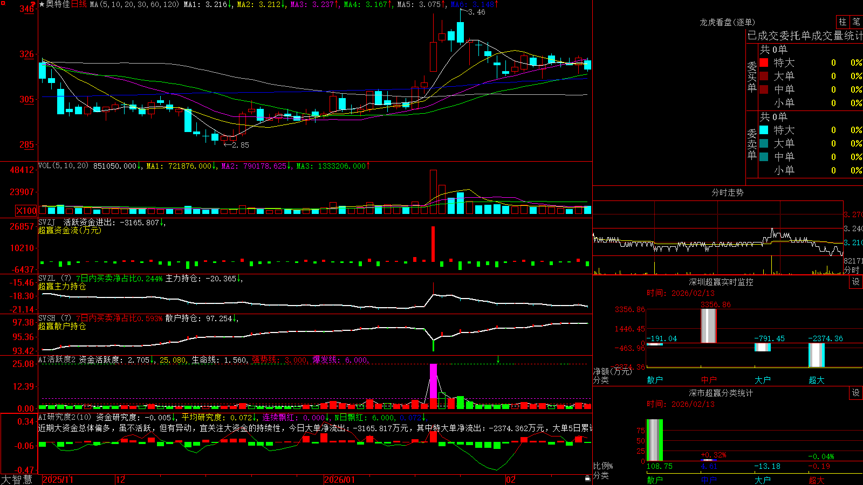Click the 分时走势 panel title
863x485 pixels.
pyautogui.click(x=727, y=192)
